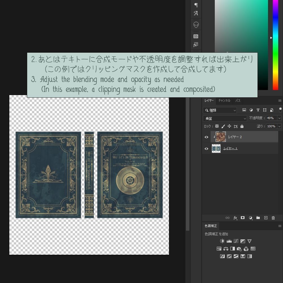This screenshot has width=283, height=283.
Task: Open the Character Styles panel icon
Action: pyautogui.click(x=196, y=13)
